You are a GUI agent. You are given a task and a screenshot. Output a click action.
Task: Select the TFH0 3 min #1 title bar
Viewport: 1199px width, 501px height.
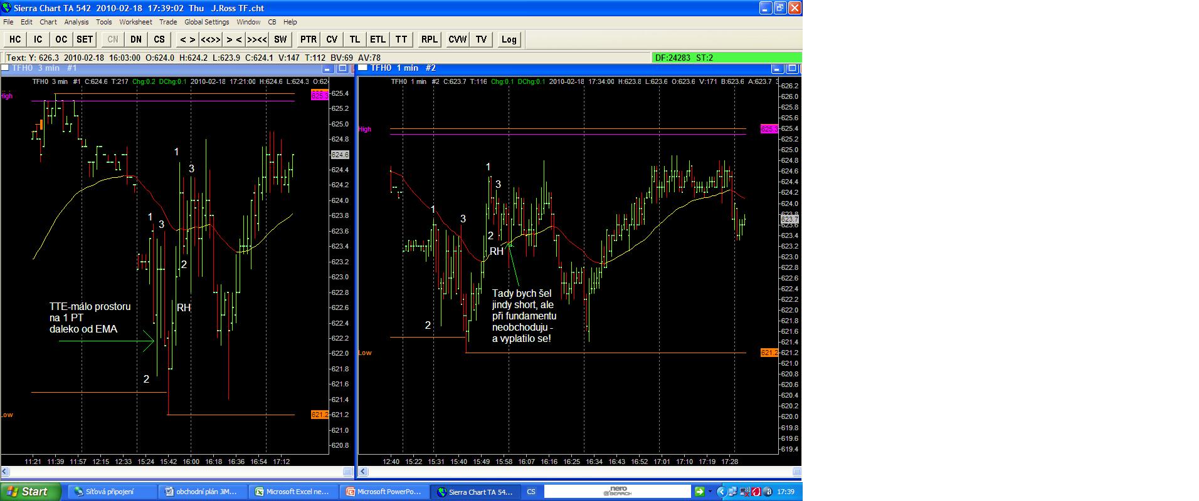tap(177, 68)
